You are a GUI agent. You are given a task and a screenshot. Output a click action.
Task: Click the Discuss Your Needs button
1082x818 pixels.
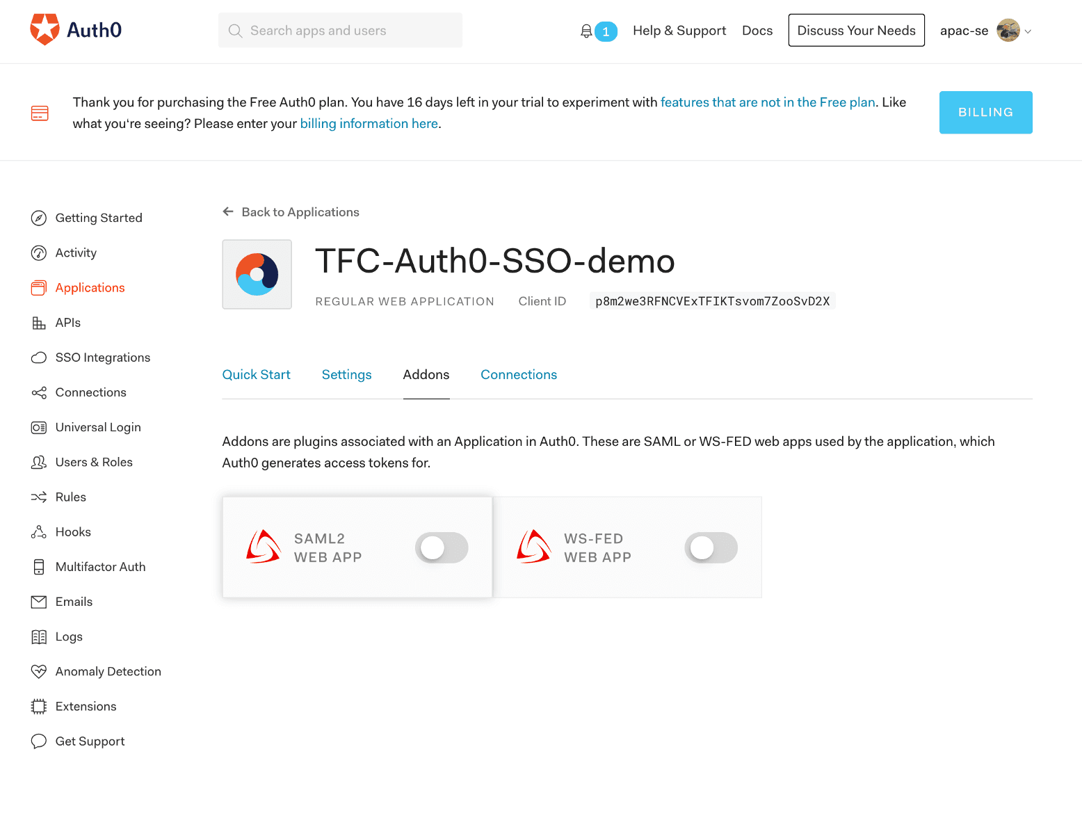[x=856, y=31]
